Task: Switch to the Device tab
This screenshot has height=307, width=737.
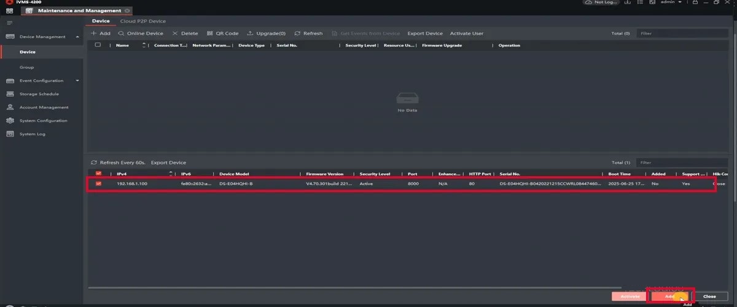Action: click(101, 21)
